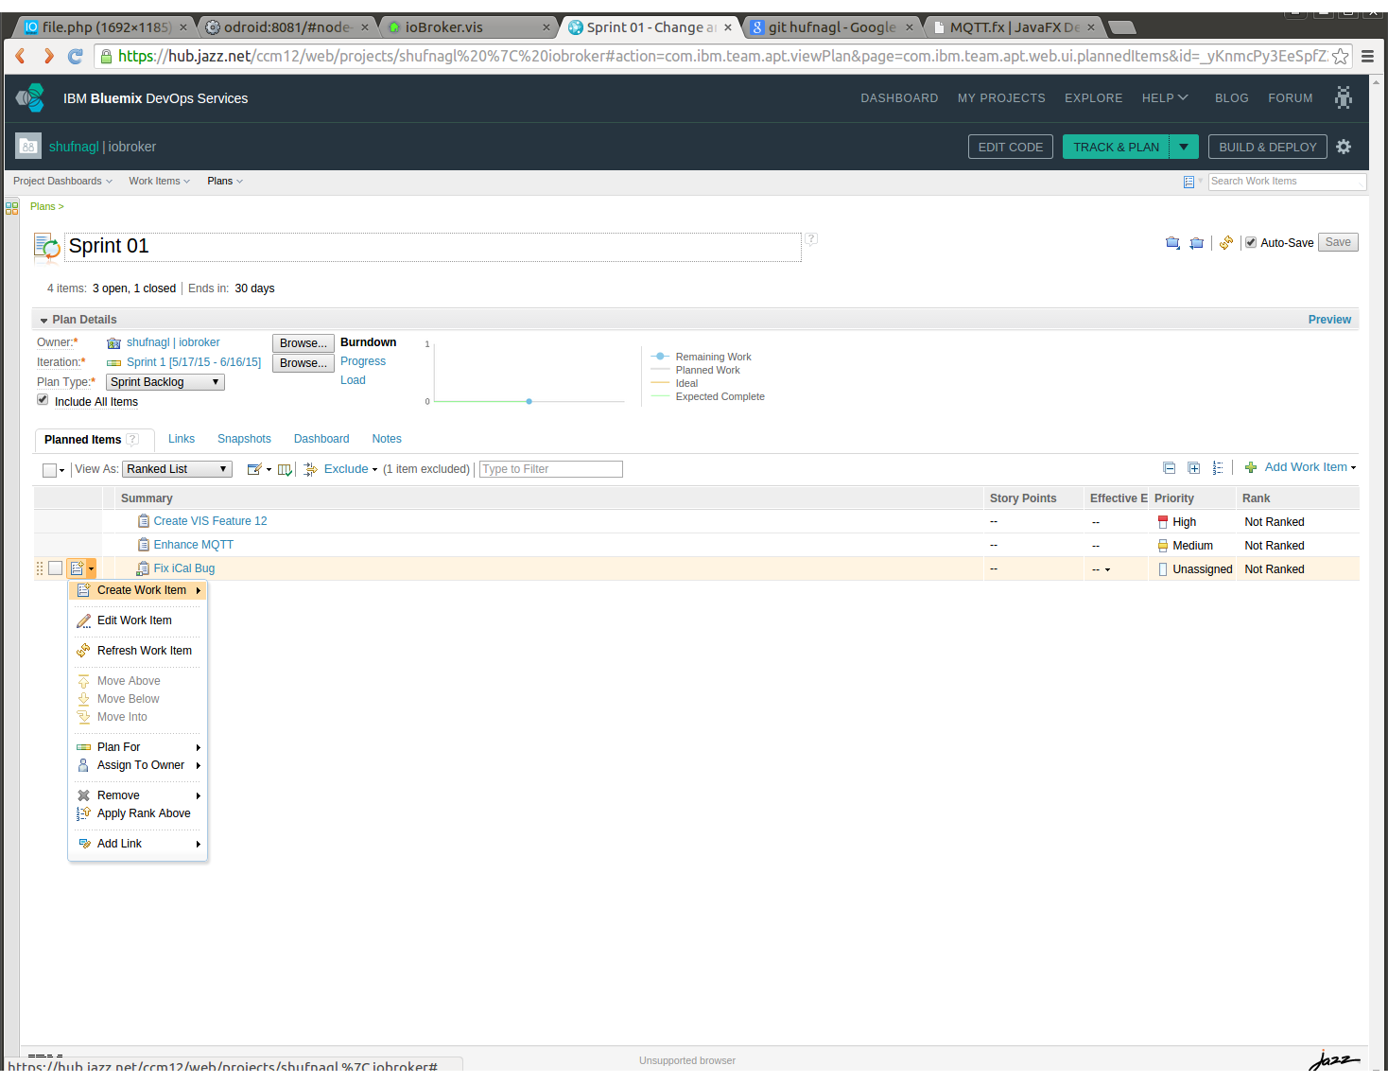Open the Preview link in Plan Details
This screenshot has height=1083, width=1388.
point(1329,320)
